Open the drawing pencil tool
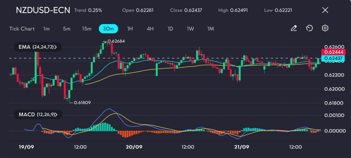351x158 pixels. (x=293, y=28)
